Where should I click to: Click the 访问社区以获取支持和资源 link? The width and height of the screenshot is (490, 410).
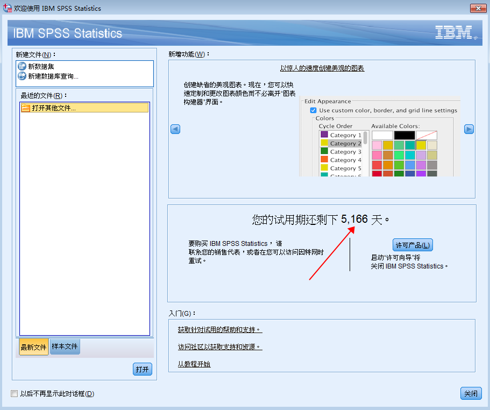point(219,347)
